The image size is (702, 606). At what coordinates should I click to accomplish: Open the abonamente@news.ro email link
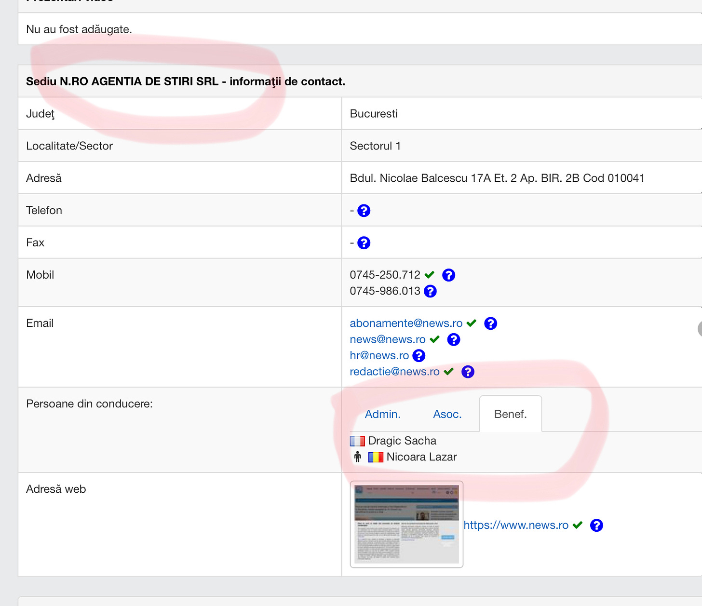(x=406, y=323)
